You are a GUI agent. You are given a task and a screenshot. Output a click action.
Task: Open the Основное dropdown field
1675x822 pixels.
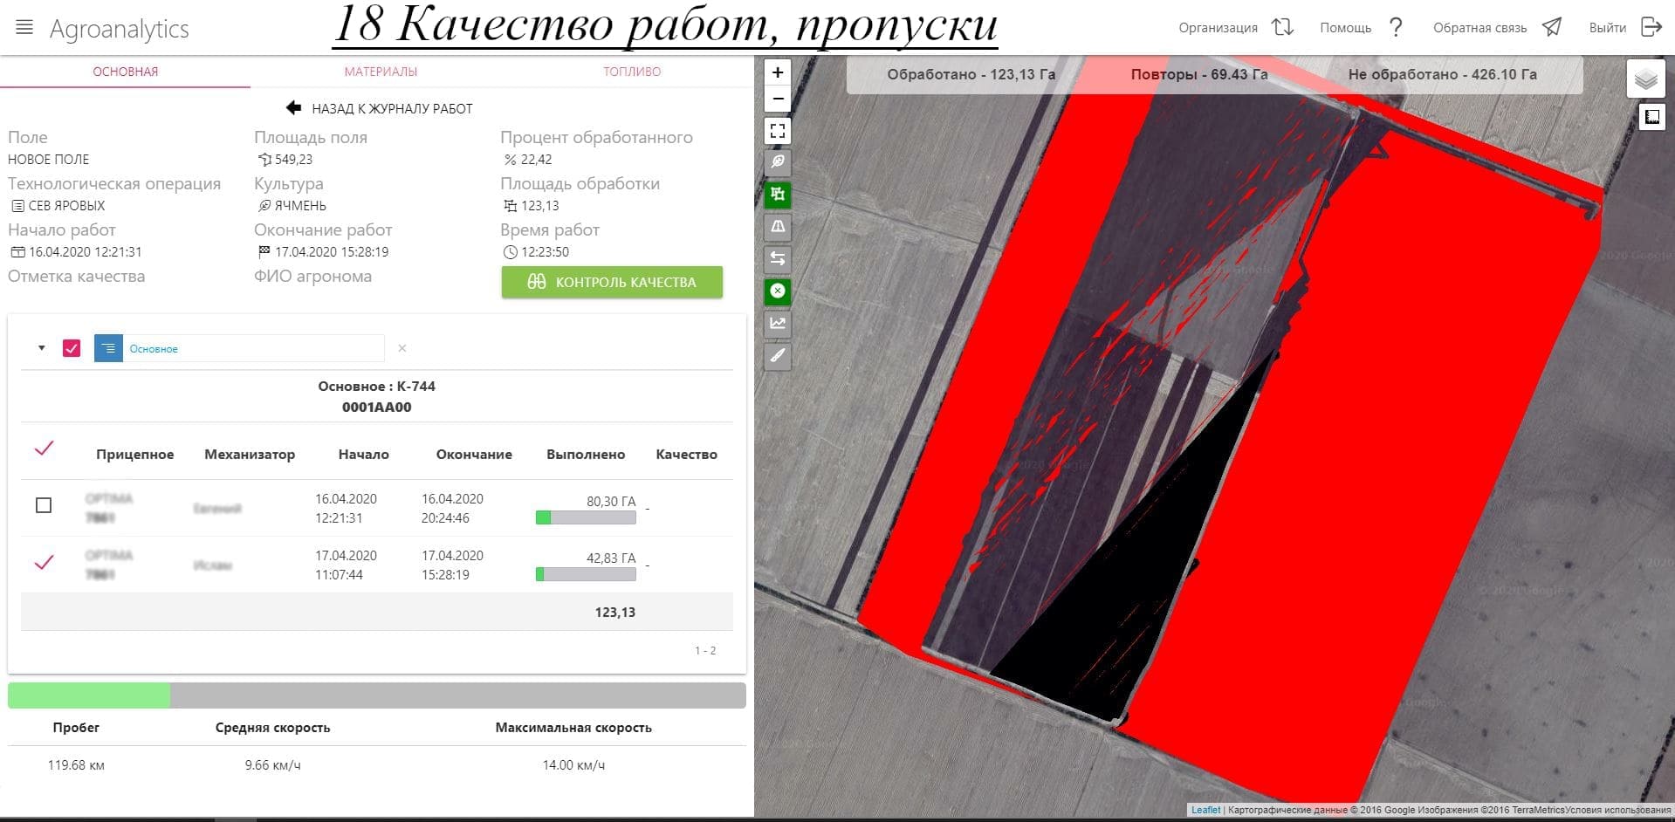tap(253, 348)
